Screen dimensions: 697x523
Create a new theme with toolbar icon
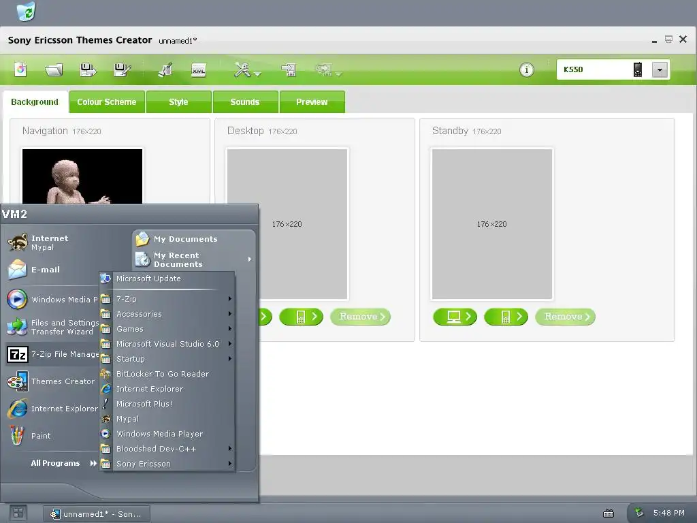click(20, 69)
